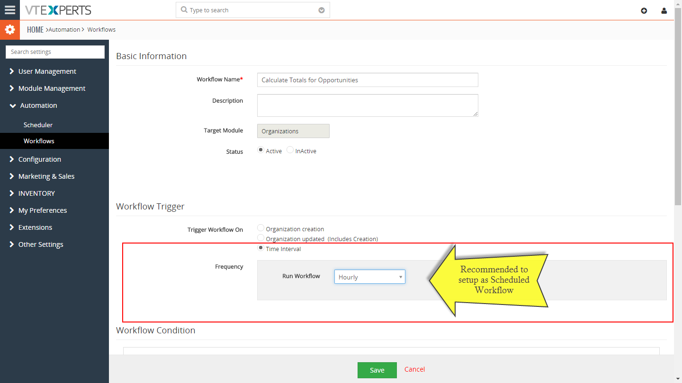Open the user profile icon

664,10
